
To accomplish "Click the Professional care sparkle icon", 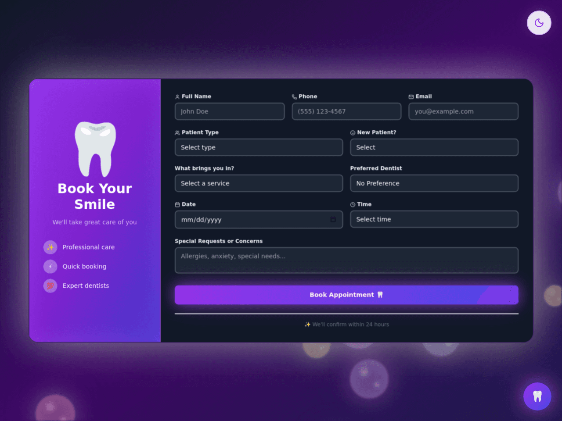I will pos(50,247).
